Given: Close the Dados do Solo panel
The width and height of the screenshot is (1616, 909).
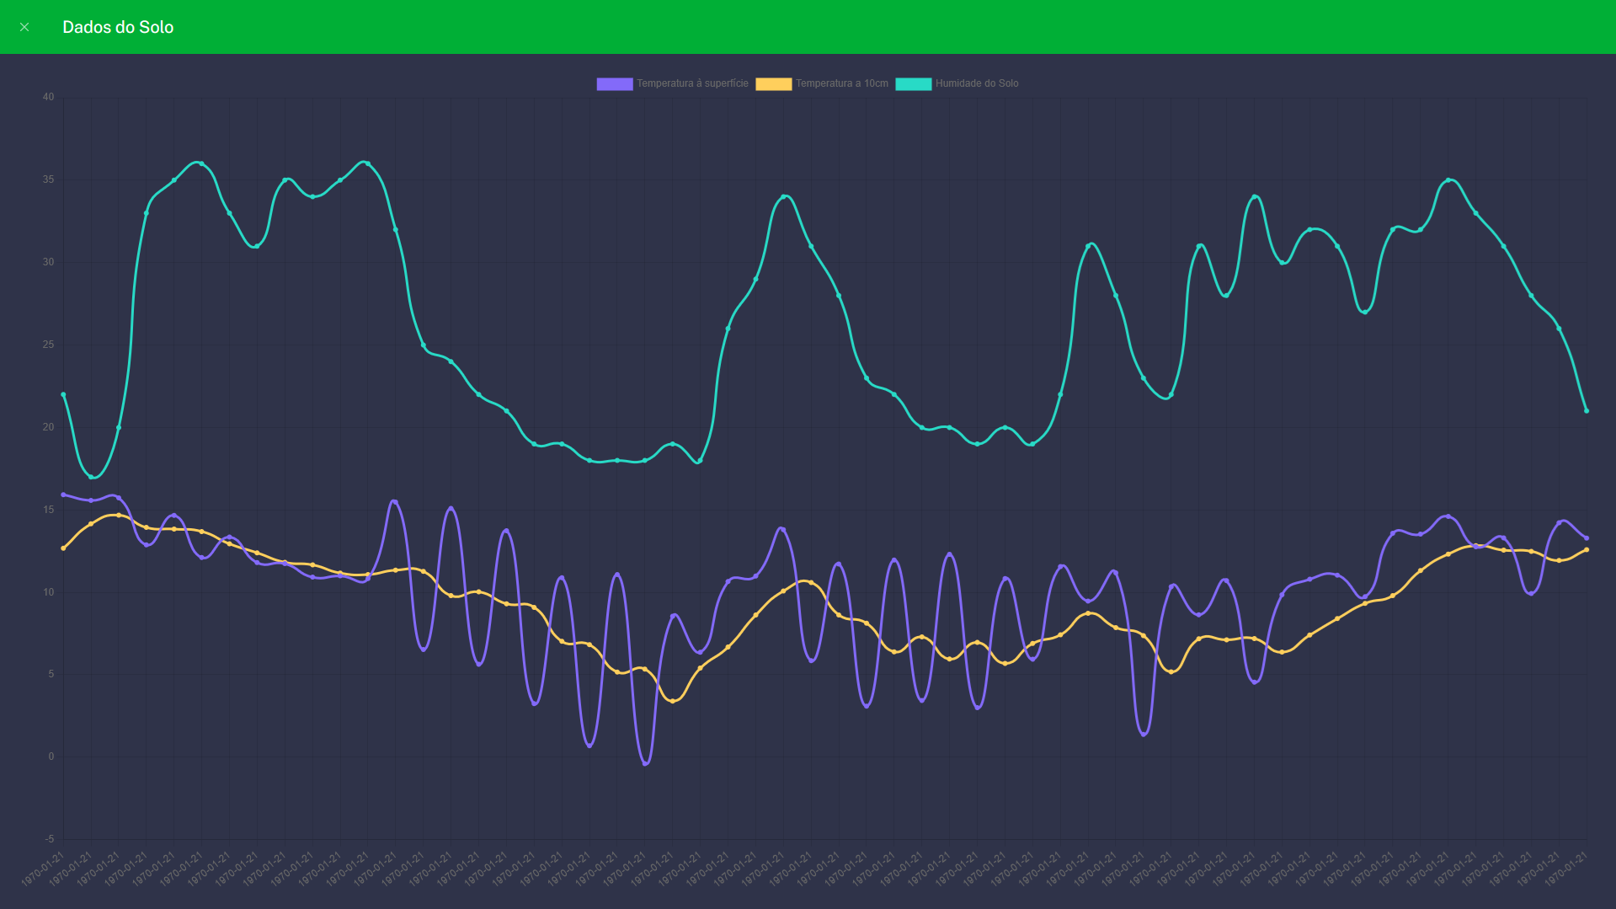Looking at the screenshot, I should [24, 27].
